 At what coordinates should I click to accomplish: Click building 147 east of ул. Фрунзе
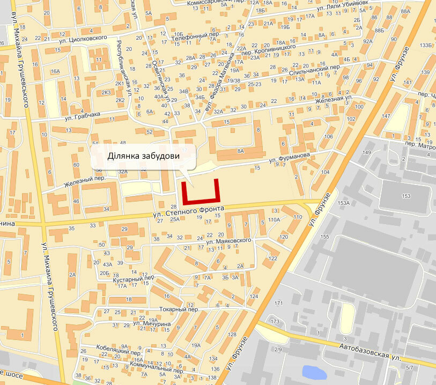pyautogui.click(x=386, y=116)
